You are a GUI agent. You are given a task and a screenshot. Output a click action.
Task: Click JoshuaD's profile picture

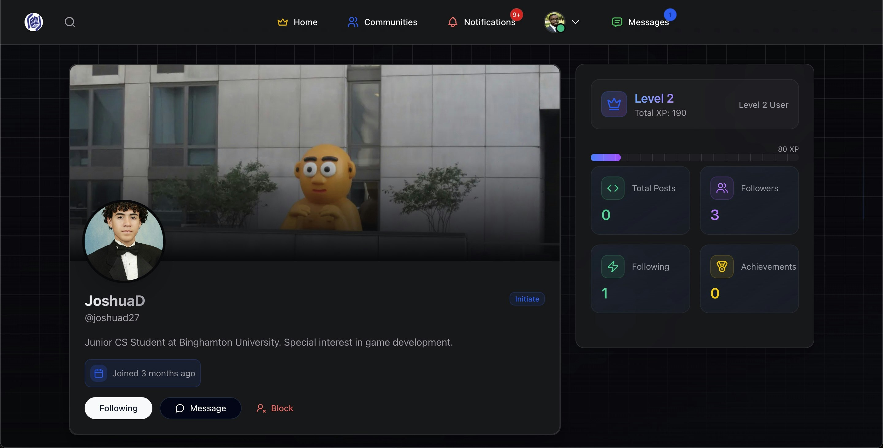coord(124,241)
